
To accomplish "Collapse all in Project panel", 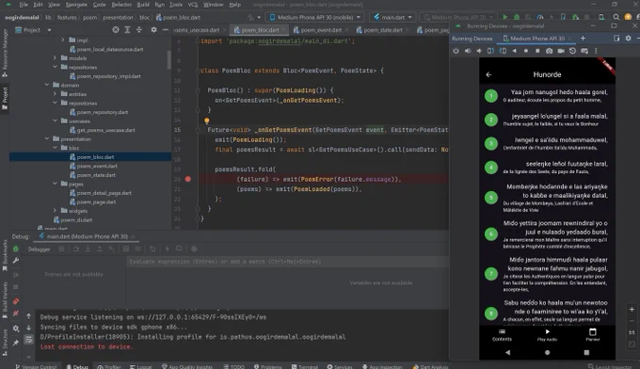I will point(139,30).
